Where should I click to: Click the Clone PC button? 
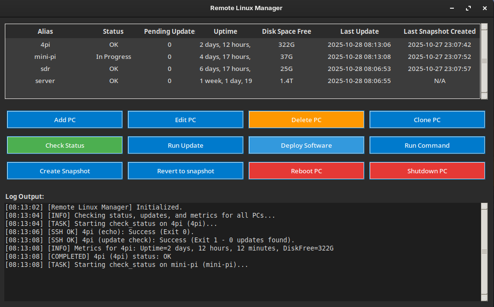pos(427,120)
